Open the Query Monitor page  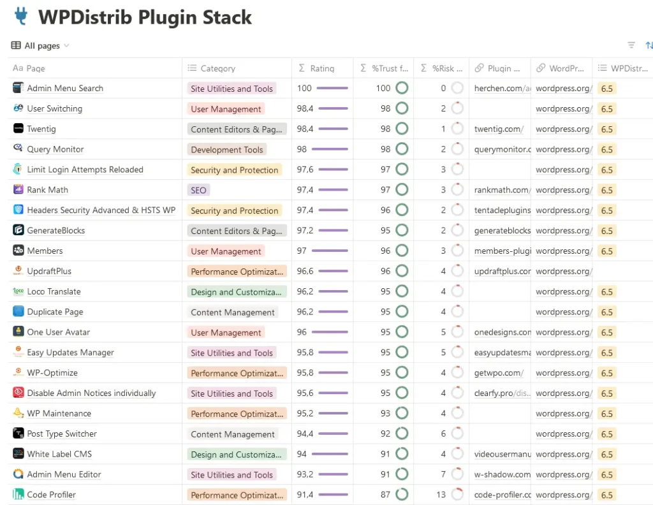[55, 149]
